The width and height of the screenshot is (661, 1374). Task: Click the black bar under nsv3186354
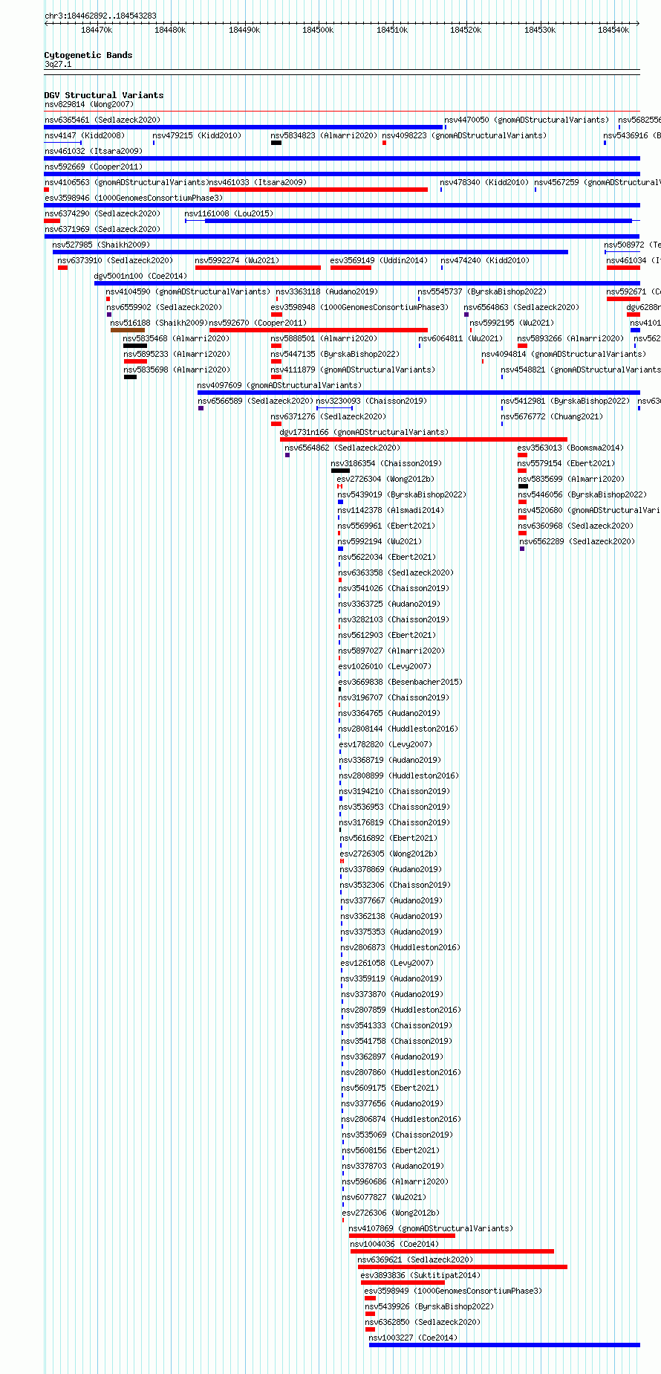pyautogui.click(x=340, y=471)
